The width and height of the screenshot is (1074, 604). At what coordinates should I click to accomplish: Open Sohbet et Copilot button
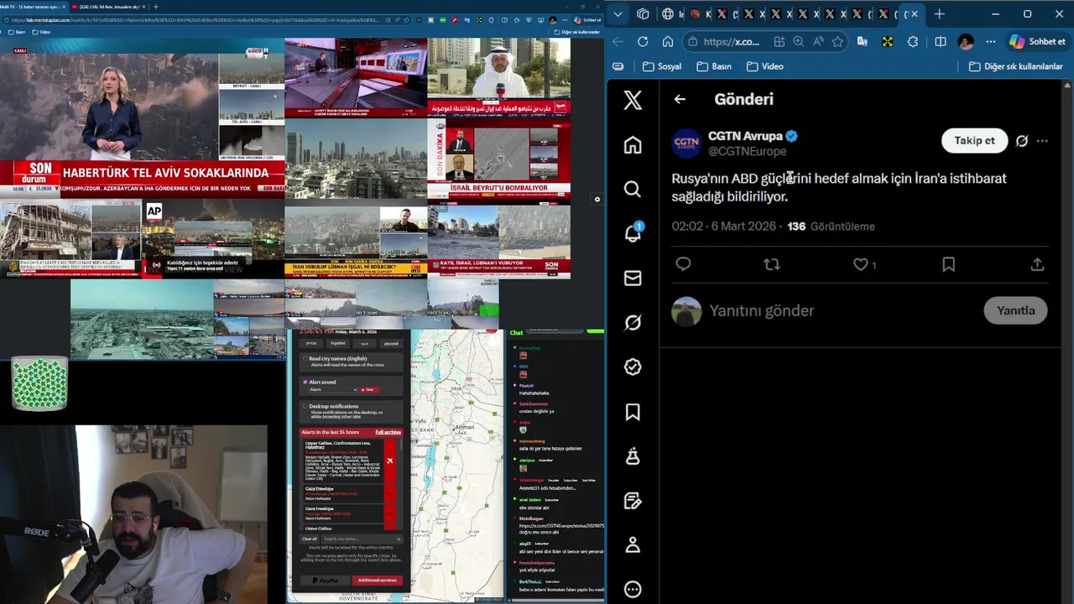pyautogui.click(x=1037, y=41)
